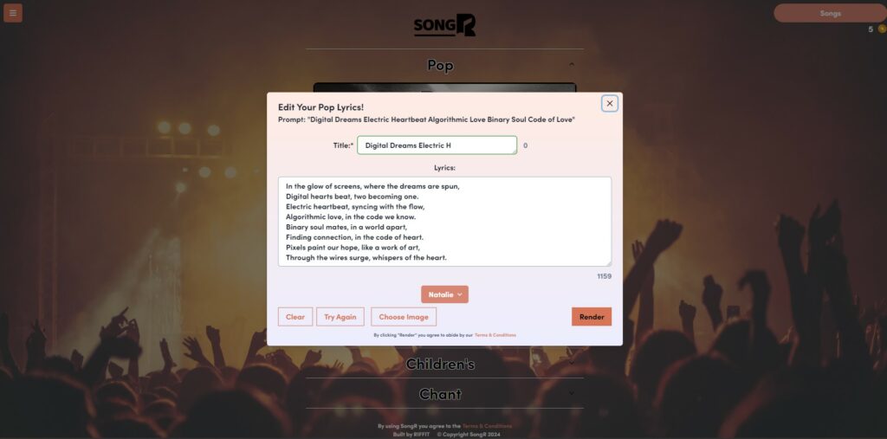Open Terms & Conditions link inside the dialog
Screen dimensions: 887x439
pyautogui.click(x=495, y=335)
